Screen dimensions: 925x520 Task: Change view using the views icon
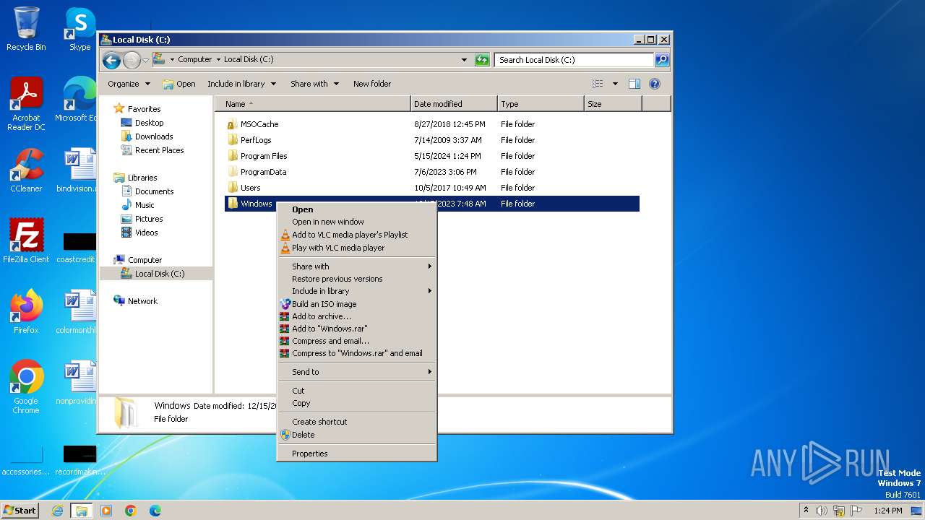598,84
